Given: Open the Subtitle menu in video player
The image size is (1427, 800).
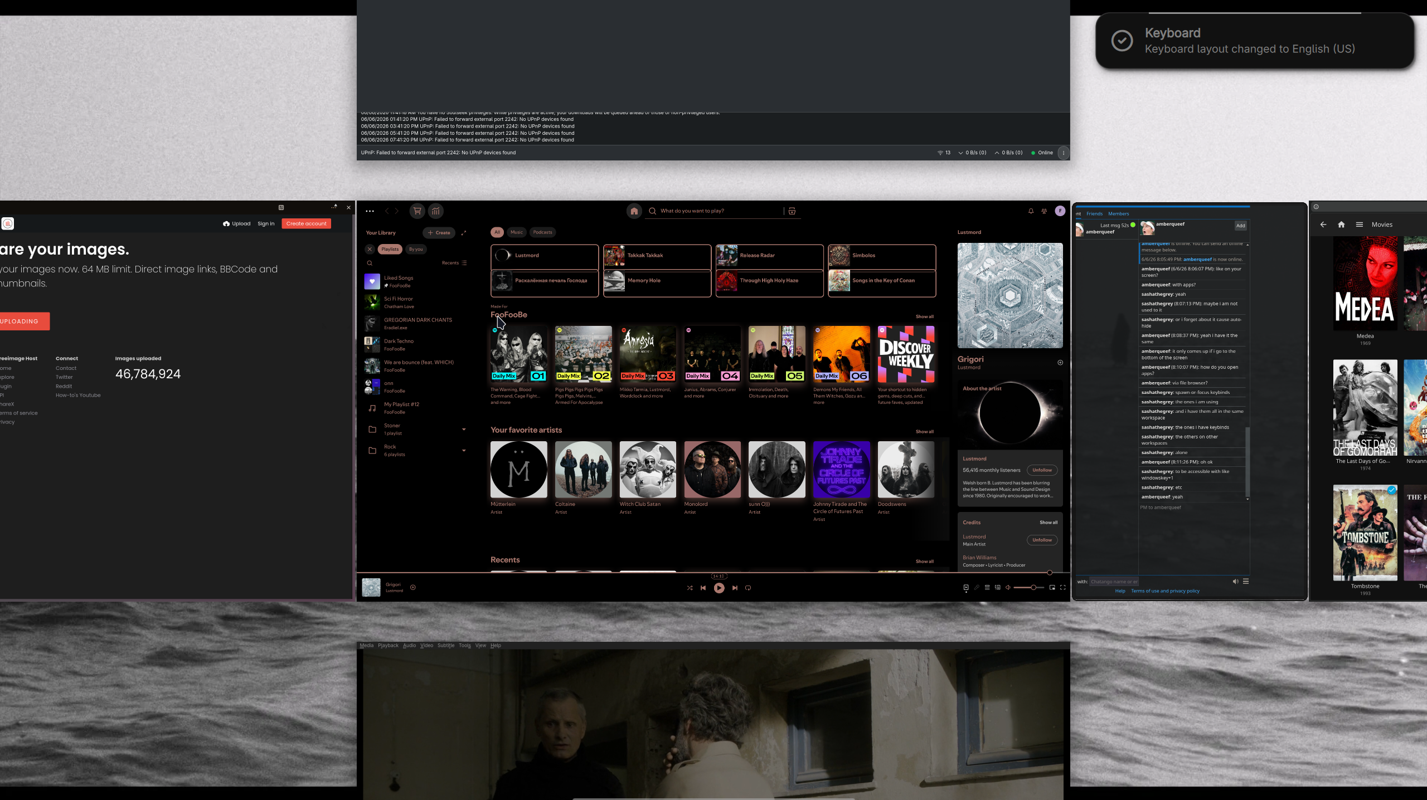Looking at the screenshot, I should click(446, 646).
